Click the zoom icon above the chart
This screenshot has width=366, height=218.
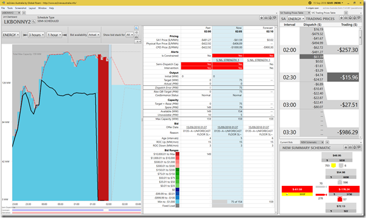coord(136,28)
